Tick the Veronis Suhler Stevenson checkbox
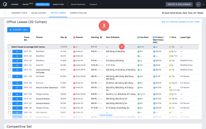Viewport: 206px width, 129px height. [10, 87]
